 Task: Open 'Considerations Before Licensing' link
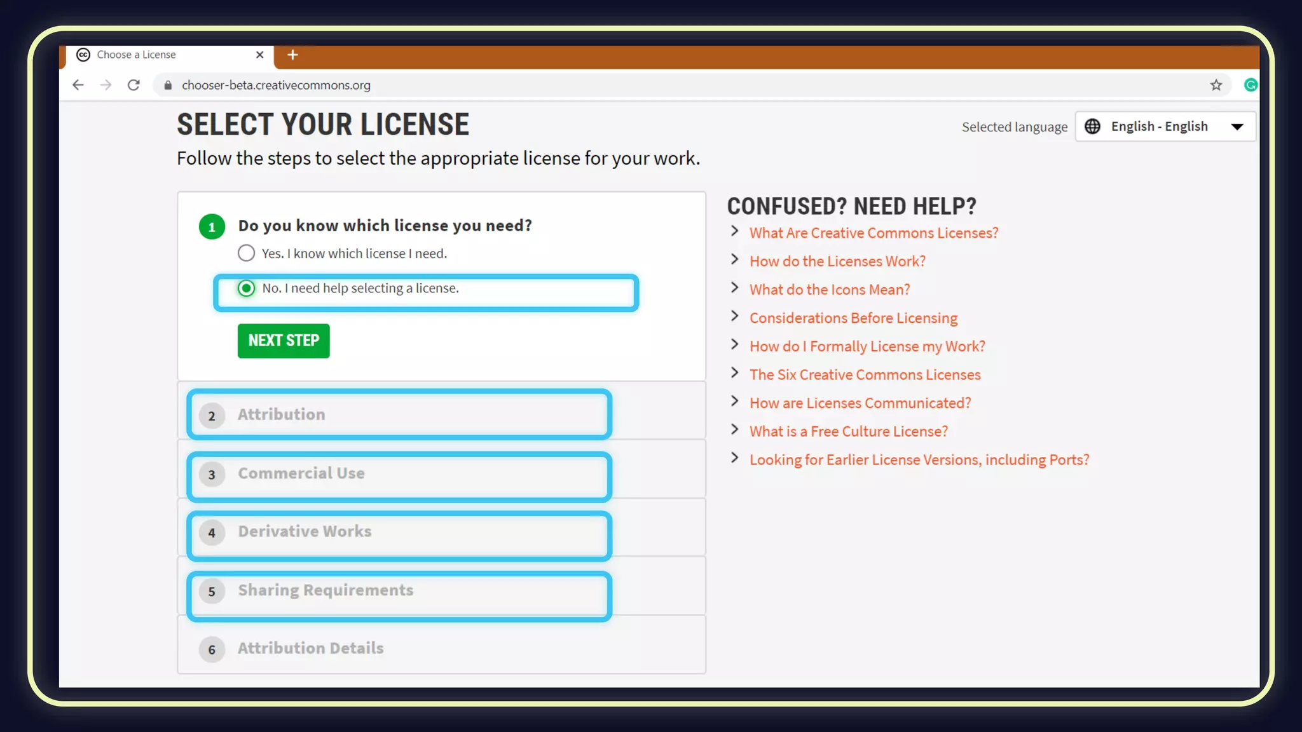point(853,318)
